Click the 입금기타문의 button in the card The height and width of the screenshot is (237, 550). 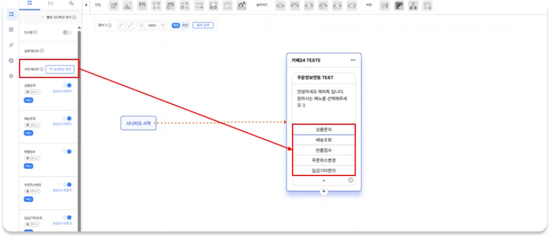[324, 171]
